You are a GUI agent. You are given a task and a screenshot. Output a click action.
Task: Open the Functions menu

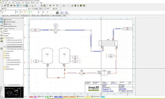click(18, 3)
